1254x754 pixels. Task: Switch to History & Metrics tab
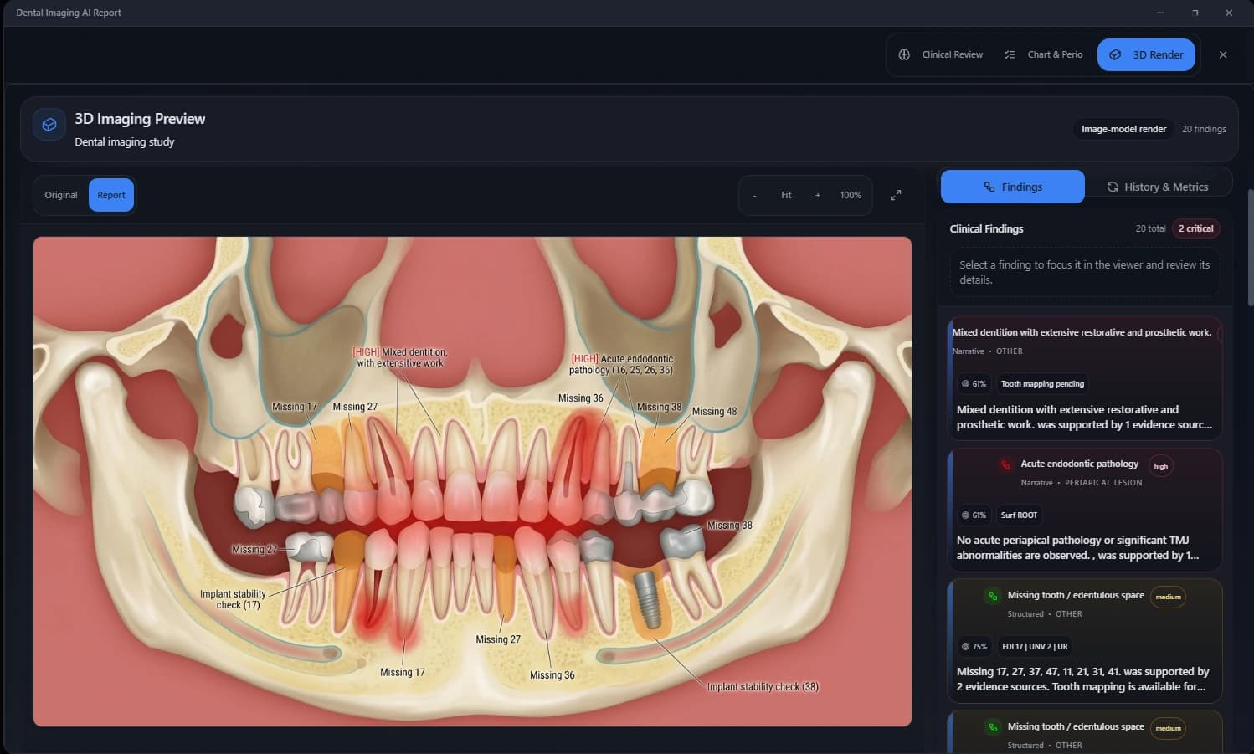1158,187
